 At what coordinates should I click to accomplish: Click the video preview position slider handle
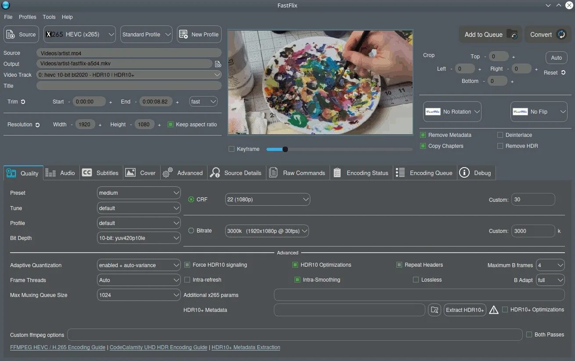pos(285,149)
